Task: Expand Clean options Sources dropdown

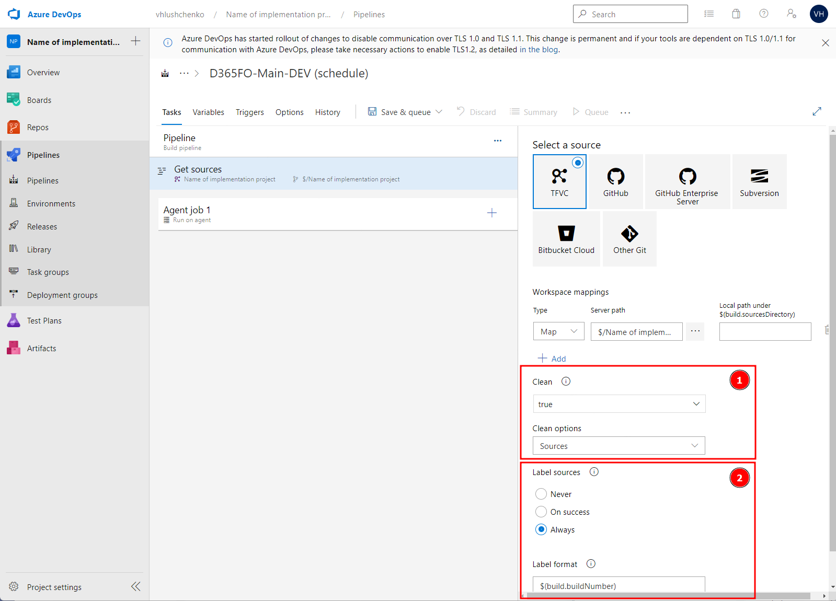Action: point(619,446)
